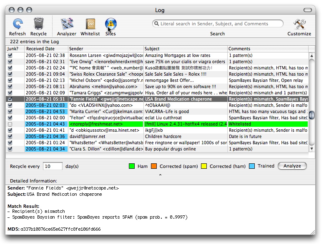Screen dimensions: 324x244
Task: Uncheck junk box for Roseann Larsen entry
Action: [x=10, y=55]
